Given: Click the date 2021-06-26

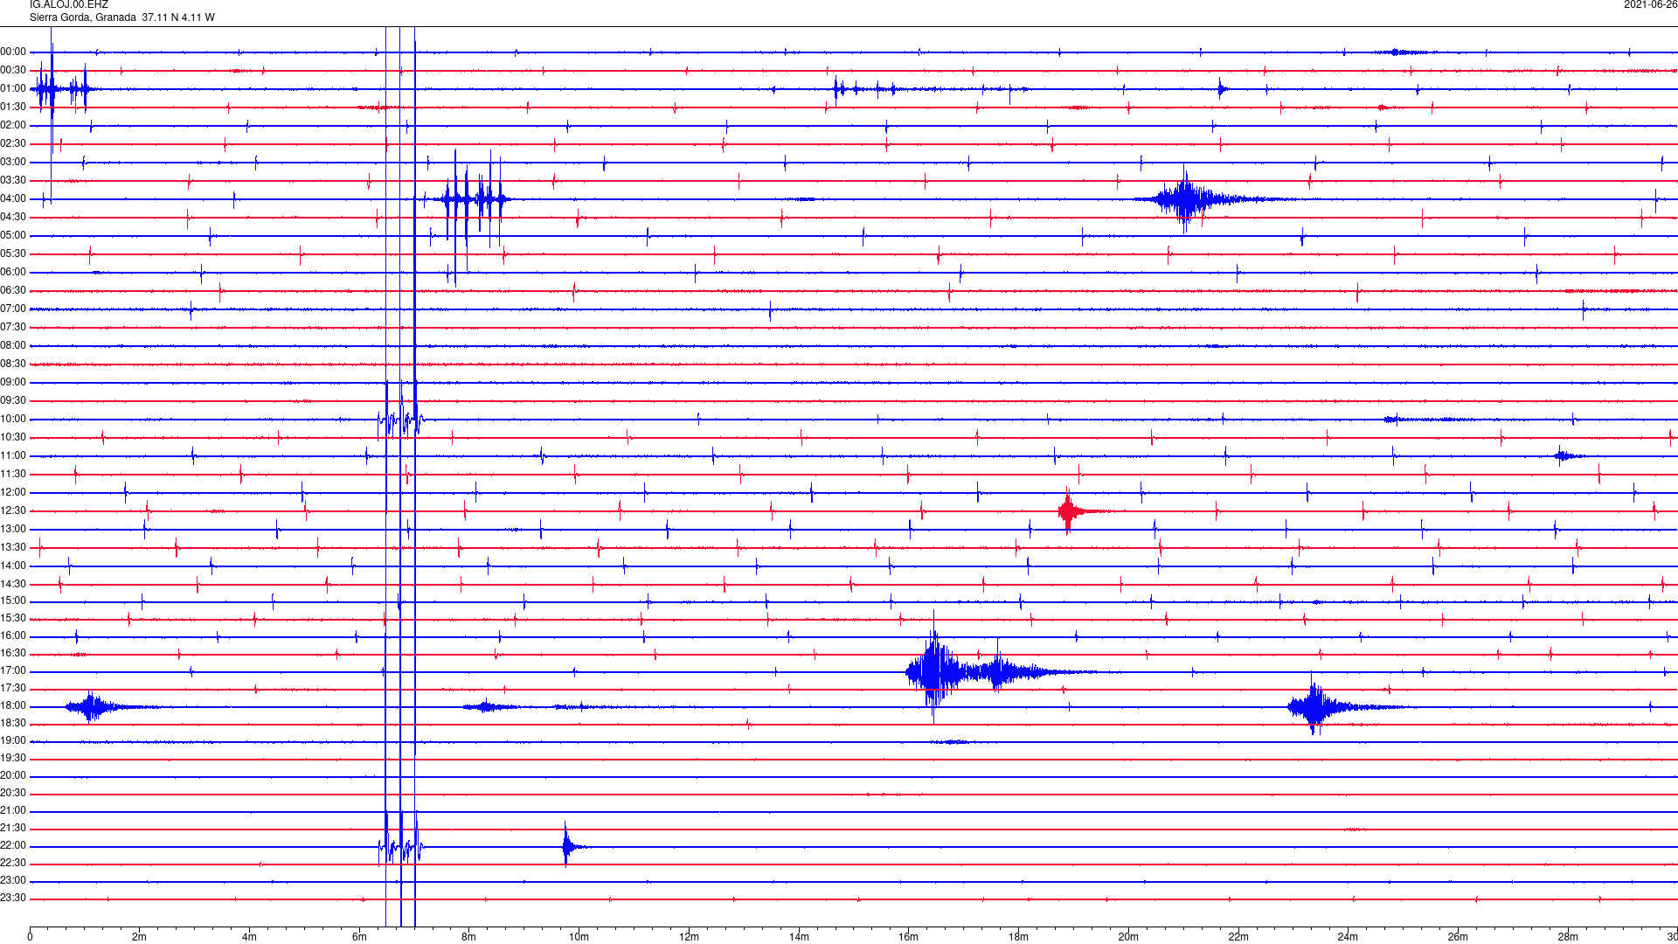Looking at the screenshot, I should click(x=1650, y=5).
